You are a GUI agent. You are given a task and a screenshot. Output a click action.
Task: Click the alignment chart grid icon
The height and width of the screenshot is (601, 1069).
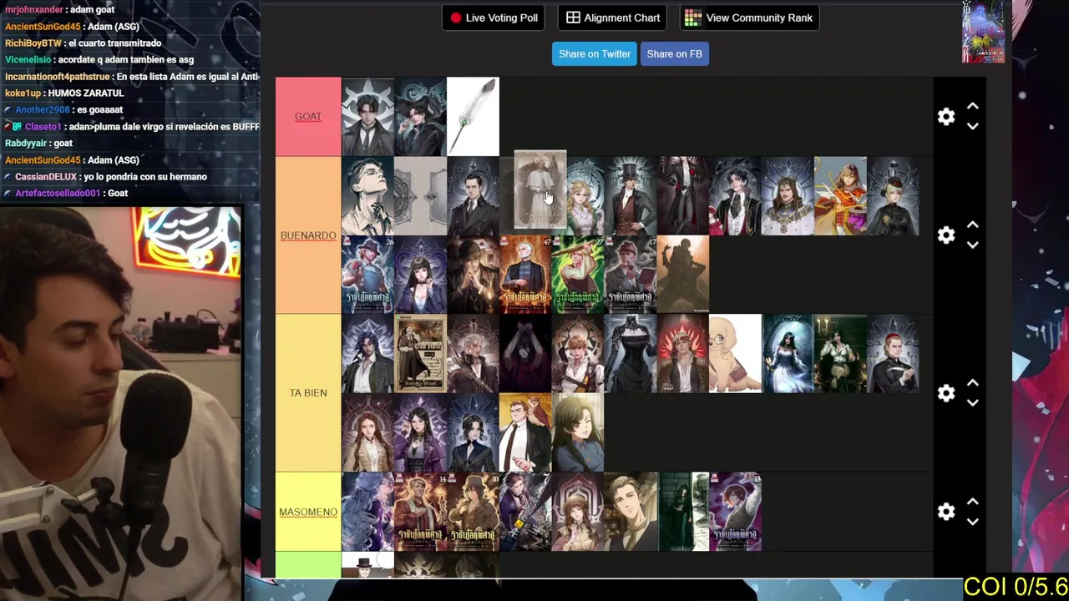pyautogui.click(x=573, y=18)
